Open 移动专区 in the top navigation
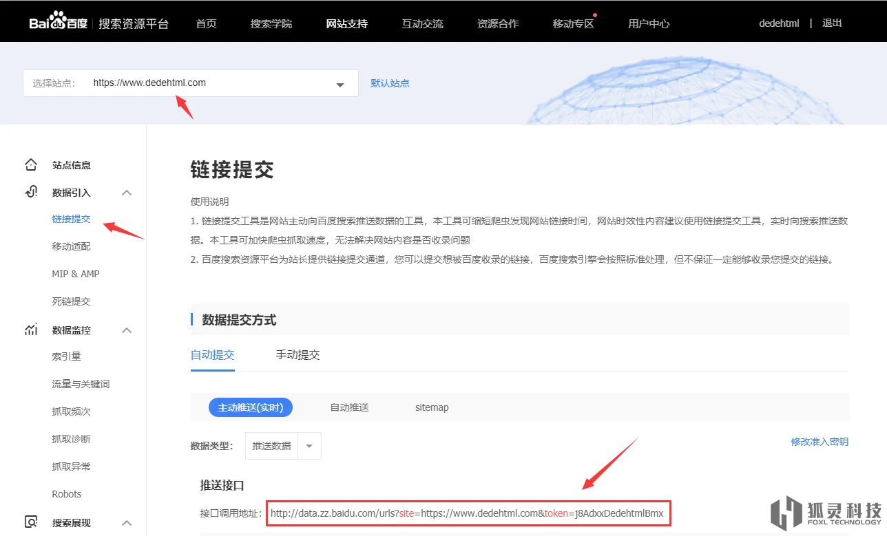The height and width of the screenshot is (536, 887). point(573,23)
